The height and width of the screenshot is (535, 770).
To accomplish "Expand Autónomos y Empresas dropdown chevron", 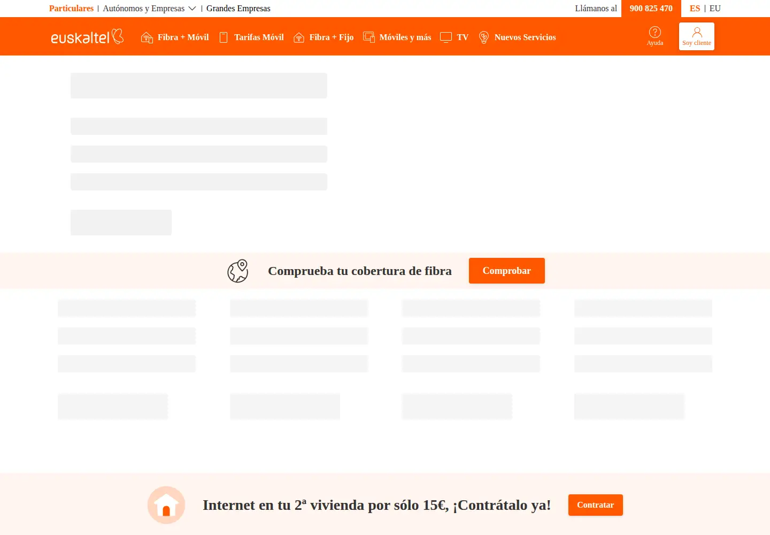I will tap(192, 9).
